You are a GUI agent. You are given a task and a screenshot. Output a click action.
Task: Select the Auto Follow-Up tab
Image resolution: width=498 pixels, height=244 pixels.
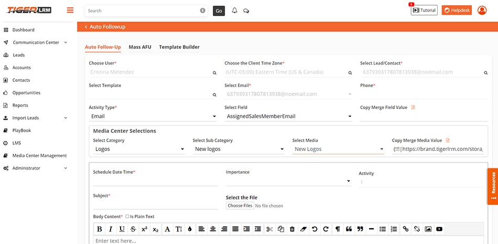pos(103,47)
